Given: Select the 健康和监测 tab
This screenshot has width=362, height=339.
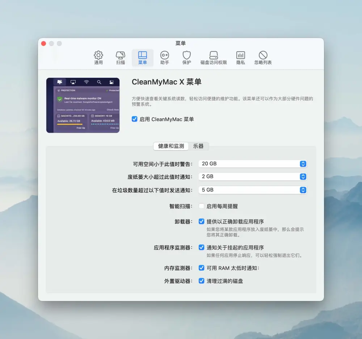Looking at the screenshot, I should click(x=171, y=146).
